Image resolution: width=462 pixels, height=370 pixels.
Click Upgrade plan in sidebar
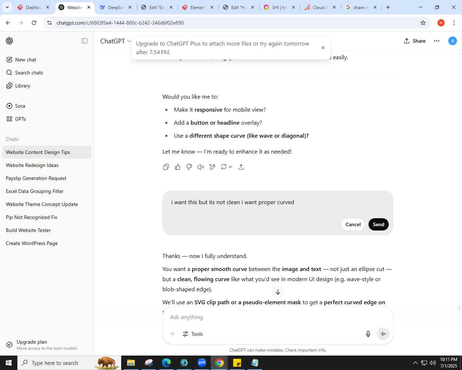(47, 345)
